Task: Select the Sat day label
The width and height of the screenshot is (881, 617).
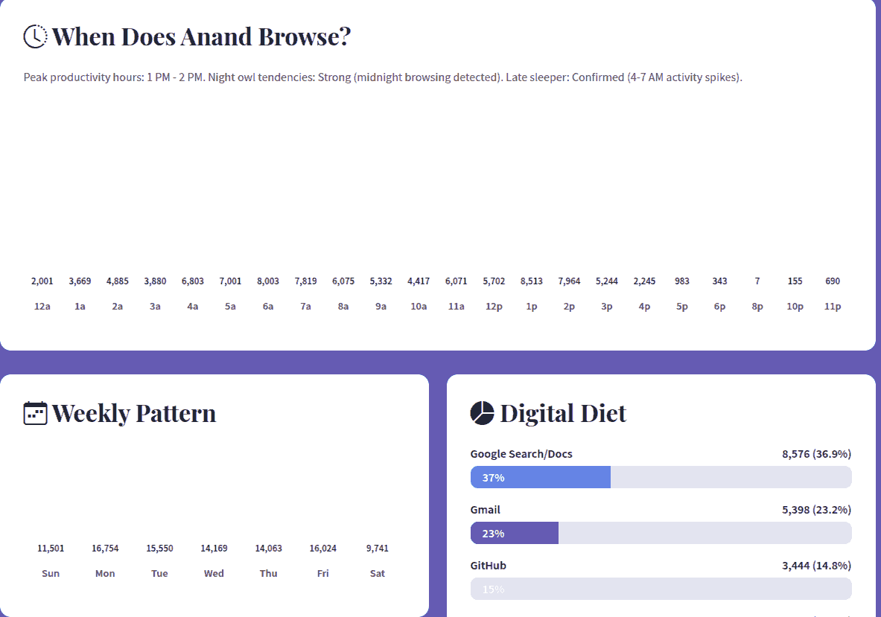Action: [378, 573]
